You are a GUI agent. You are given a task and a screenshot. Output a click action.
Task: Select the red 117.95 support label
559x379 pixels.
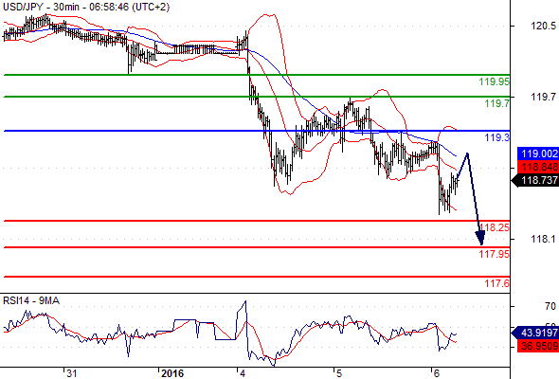(x=495, y=254)
